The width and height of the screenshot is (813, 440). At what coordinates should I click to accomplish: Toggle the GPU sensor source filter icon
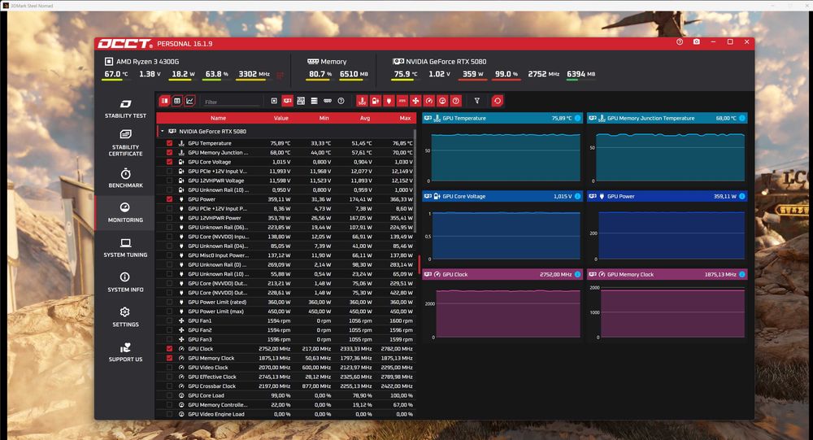tap(287, 101)
